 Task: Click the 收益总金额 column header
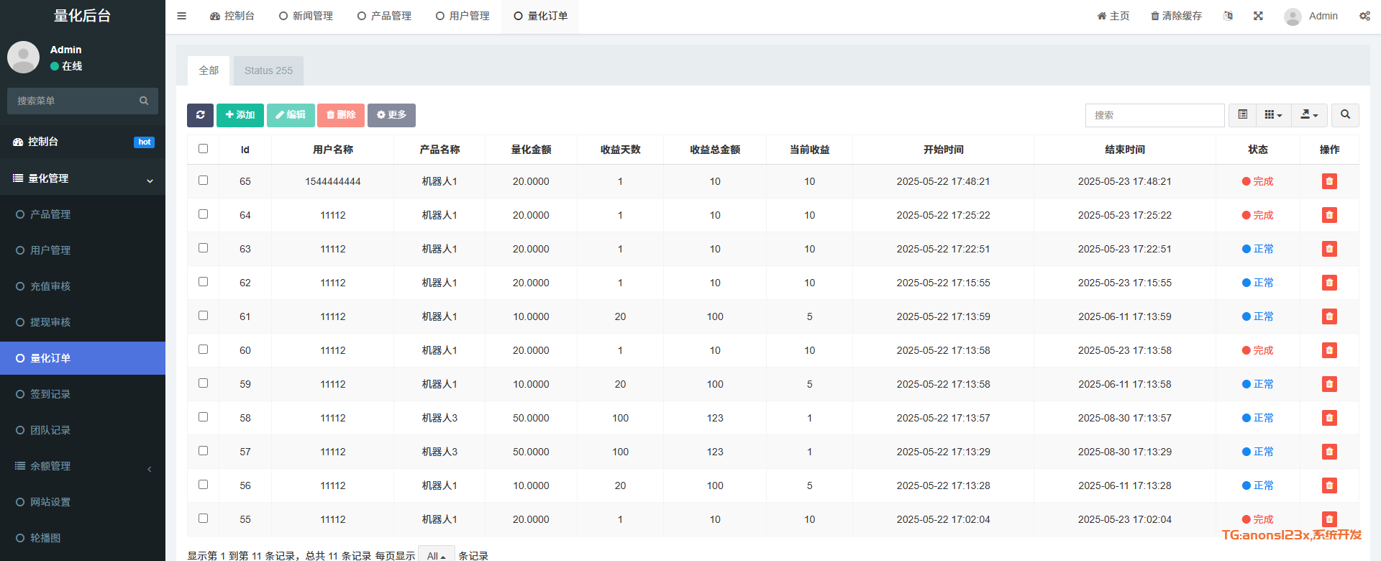[x=715, y=150]
